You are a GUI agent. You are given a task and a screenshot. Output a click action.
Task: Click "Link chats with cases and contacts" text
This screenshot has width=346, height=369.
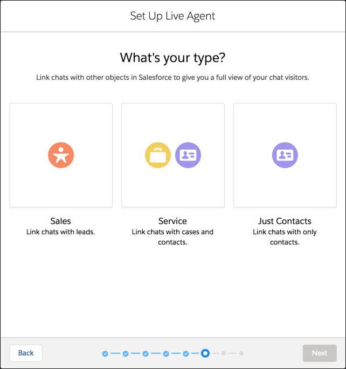[172, 237]
